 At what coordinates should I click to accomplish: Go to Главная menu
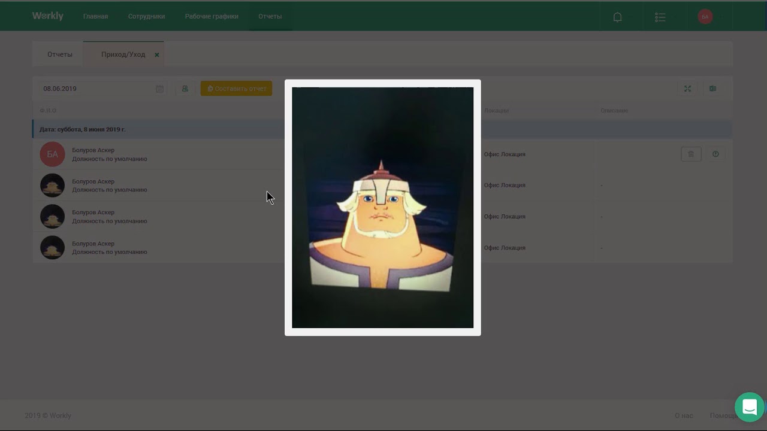point(96,16)
